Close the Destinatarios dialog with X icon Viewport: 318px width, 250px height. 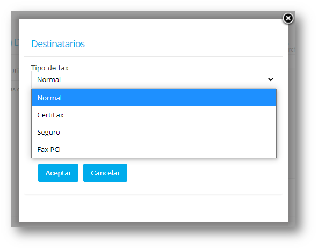click(288, 18)
